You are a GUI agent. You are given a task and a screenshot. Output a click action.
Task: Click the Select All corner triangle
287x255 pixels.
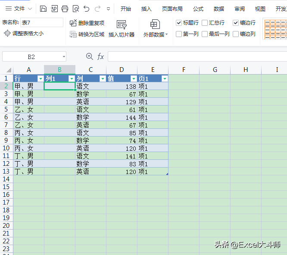pos(9,70)
